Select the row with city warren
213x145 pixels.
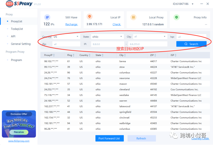pos(125,101)
